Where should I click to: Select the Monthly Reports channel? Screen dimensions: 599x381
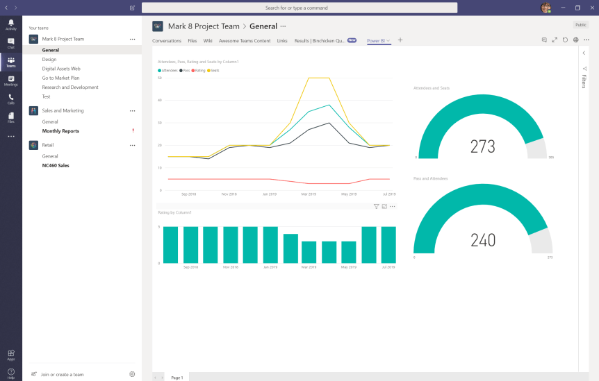pos(60,131)
